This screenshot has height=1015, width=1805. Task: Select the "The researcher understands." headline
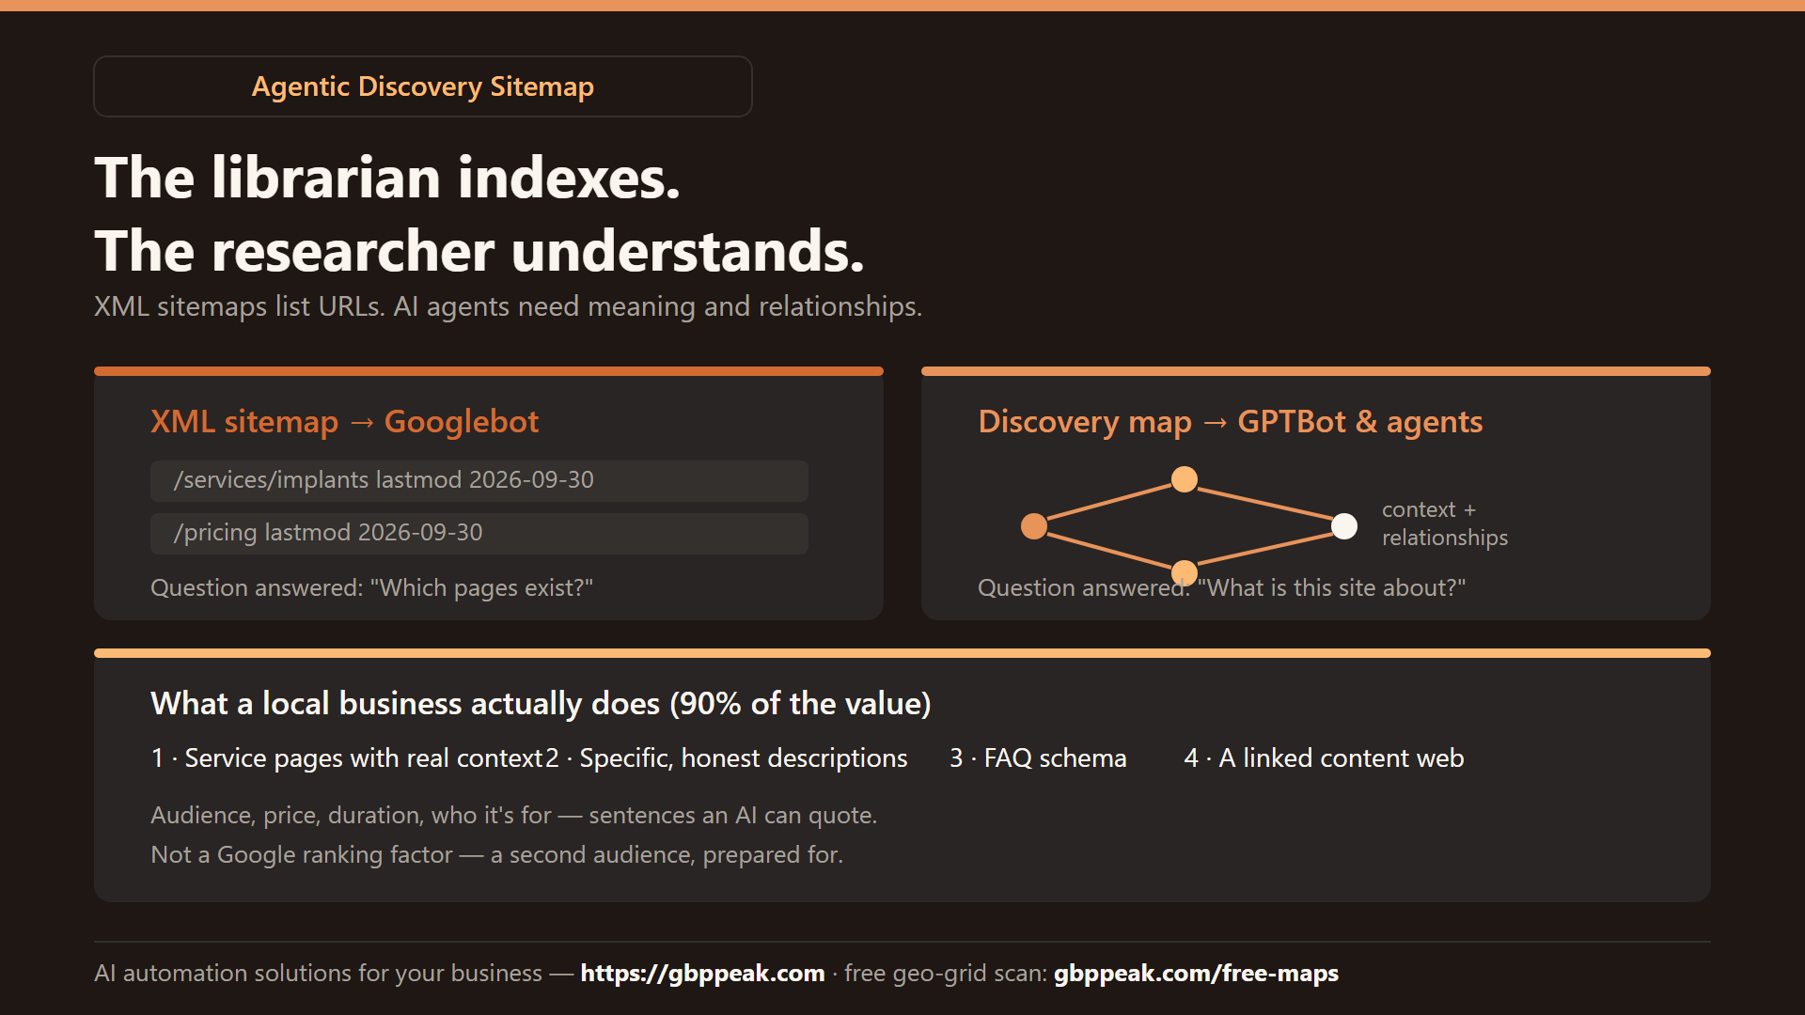[479, 251]
